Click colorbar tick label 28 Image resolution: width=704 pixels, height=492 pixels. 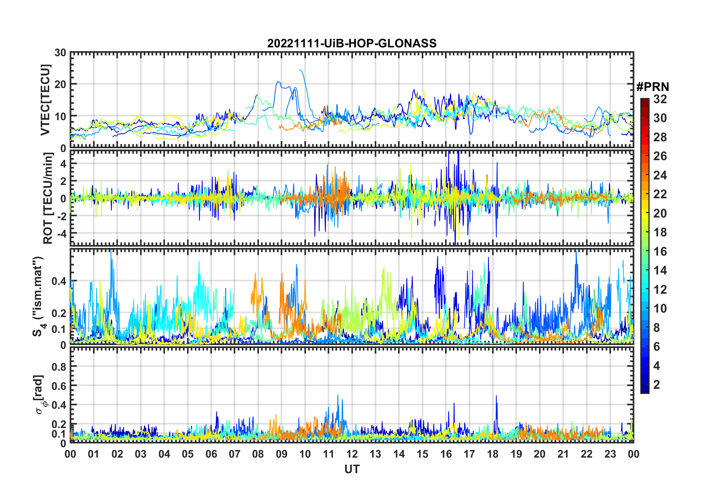tap(660, 137)
